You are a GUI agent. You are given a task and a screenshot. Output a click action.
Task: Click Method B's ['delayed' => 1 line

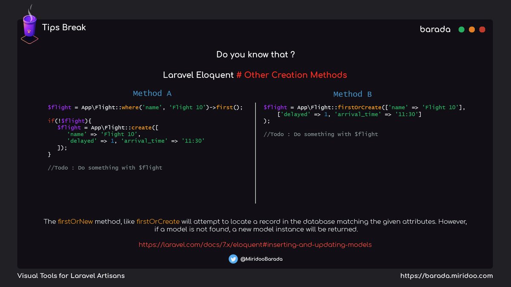tap(349, 114)
